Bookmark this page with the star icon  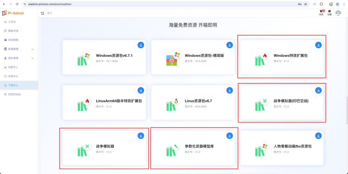coord(305,4)
